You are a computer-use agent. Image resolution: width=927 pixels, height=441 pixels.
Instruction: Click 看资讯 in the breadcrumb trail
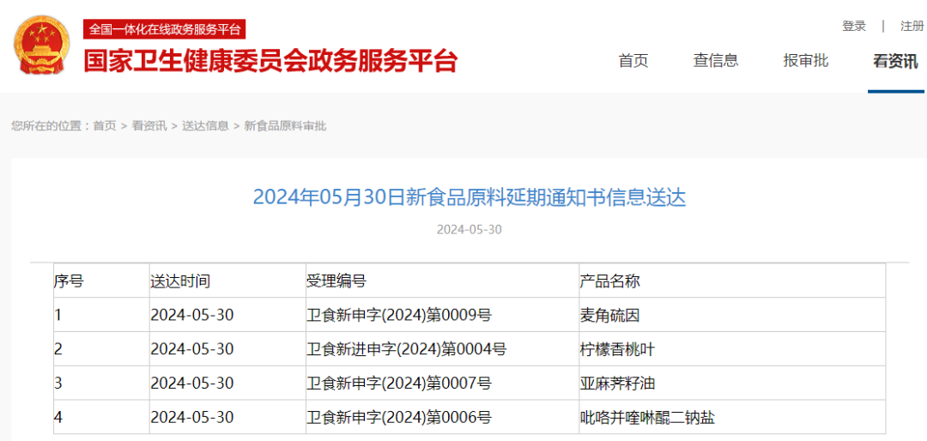149,126
